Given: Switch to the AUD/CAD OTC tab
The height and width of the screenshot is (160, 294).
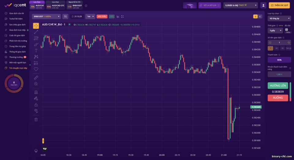Looking at the screenshot, I should [x=55, y=5].
